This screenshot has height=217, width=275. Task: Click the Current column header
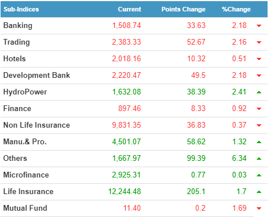click(x=129, y=9)
